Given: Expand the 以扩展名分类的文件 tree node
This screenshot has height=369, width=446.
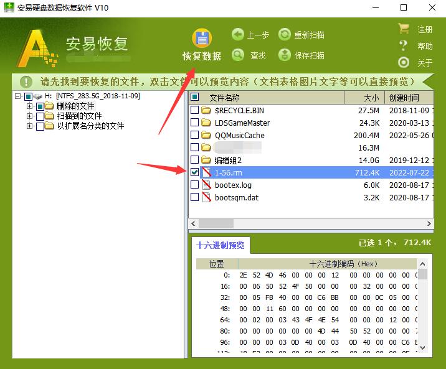Looking at the screenshot, I should coord(29,126).
